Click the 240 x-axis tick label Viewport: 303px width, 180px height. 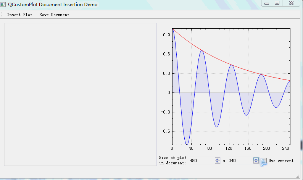(x=285, y=148)
